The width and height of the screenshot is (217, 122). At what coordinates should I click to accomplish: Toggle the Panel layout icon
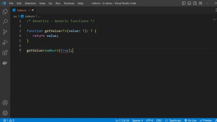pyautogui.click(x=189, y=3)
